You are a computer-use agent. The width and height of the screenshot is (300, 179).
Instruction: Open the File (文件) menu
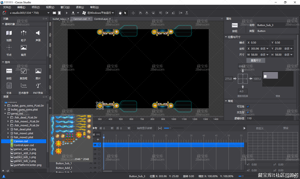pos(7,7)
